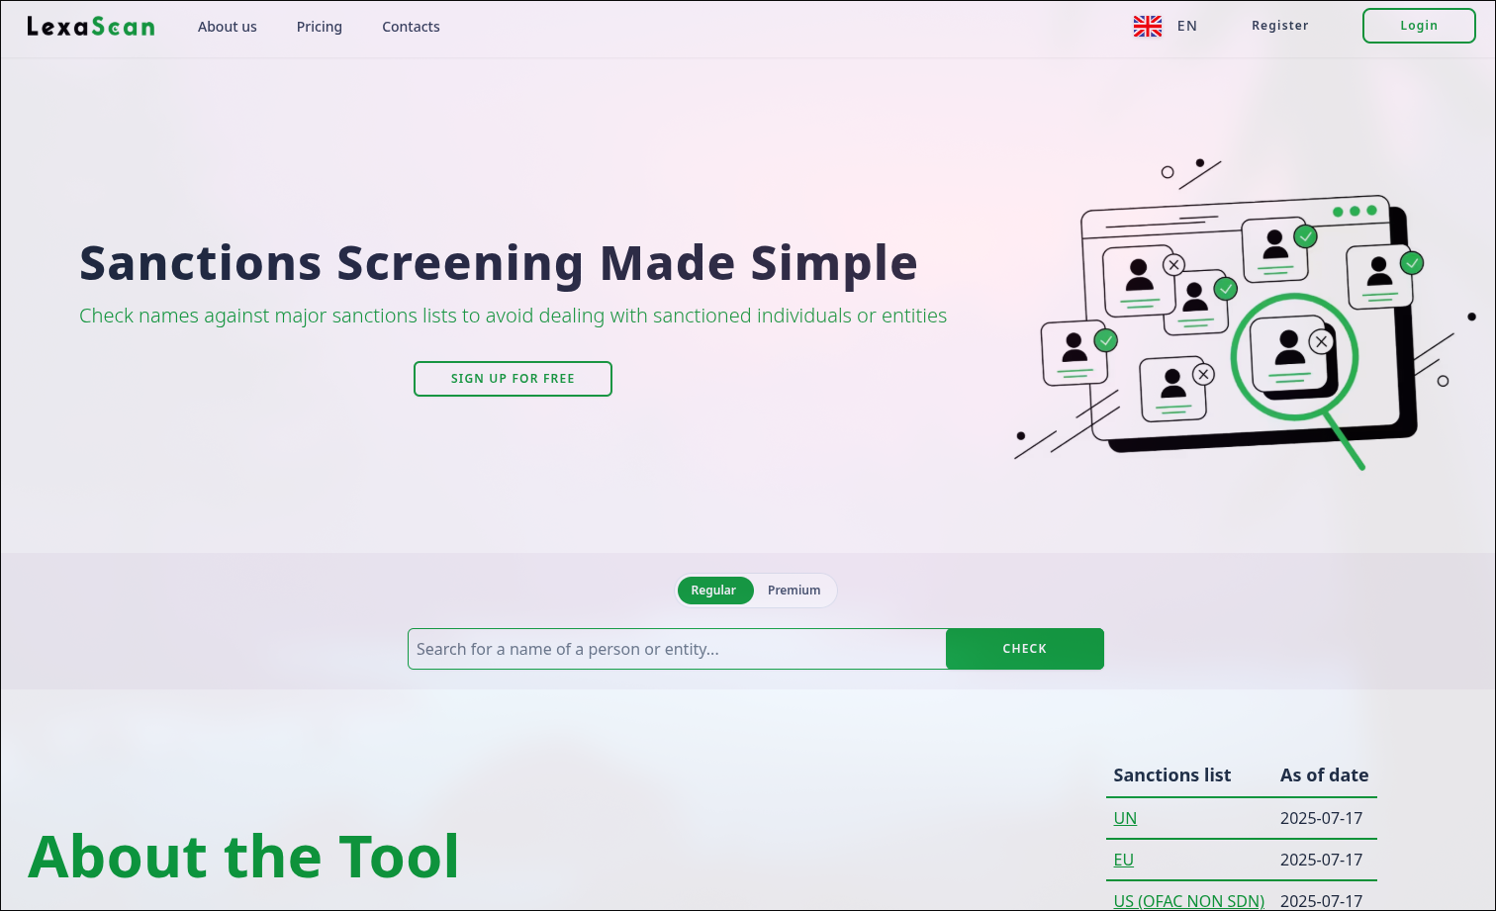
Task: Click Sign Up For Free button
Action: 513,379
